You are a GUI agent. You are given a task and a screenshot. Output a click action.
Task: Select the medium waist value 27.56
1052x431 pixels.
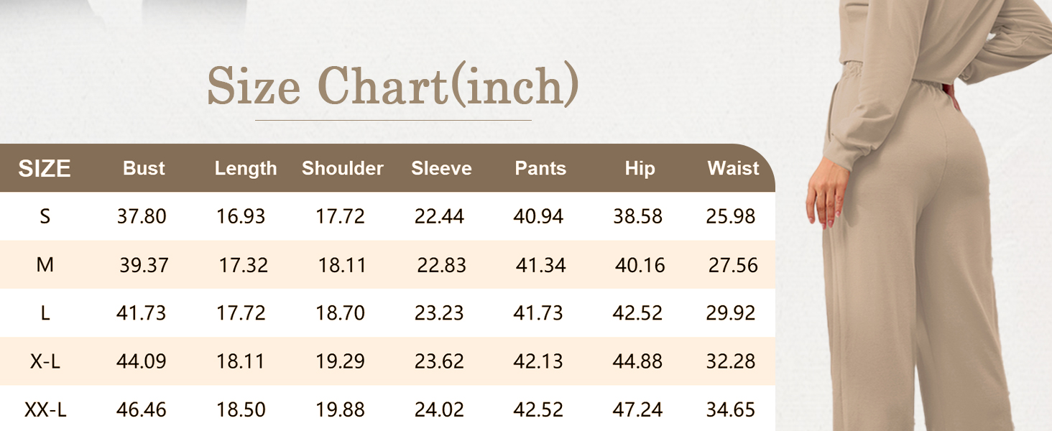[x=733, y=265]
